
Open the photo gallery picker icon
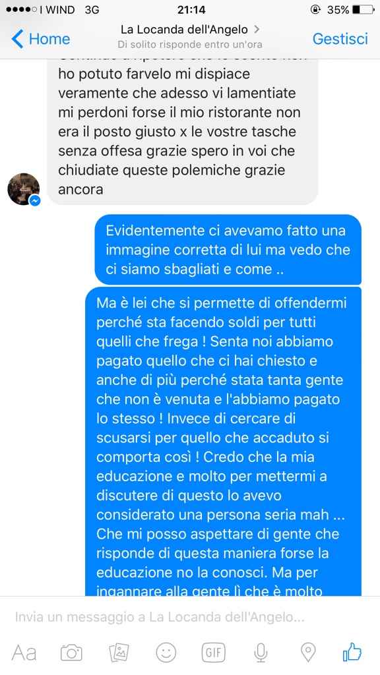pos(119,653)
